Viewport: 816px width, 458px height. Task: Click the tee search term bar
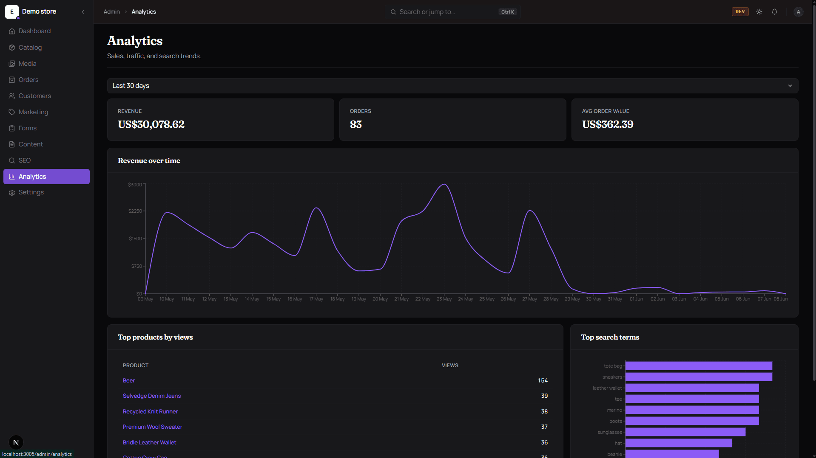pos(692,399)
